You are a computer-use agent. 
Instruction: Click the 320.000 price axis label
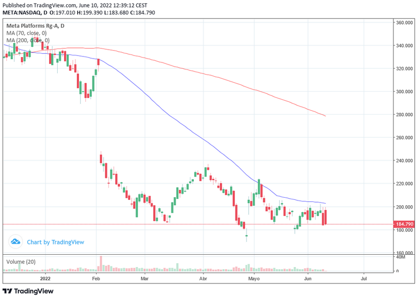(x=404, y=69)
